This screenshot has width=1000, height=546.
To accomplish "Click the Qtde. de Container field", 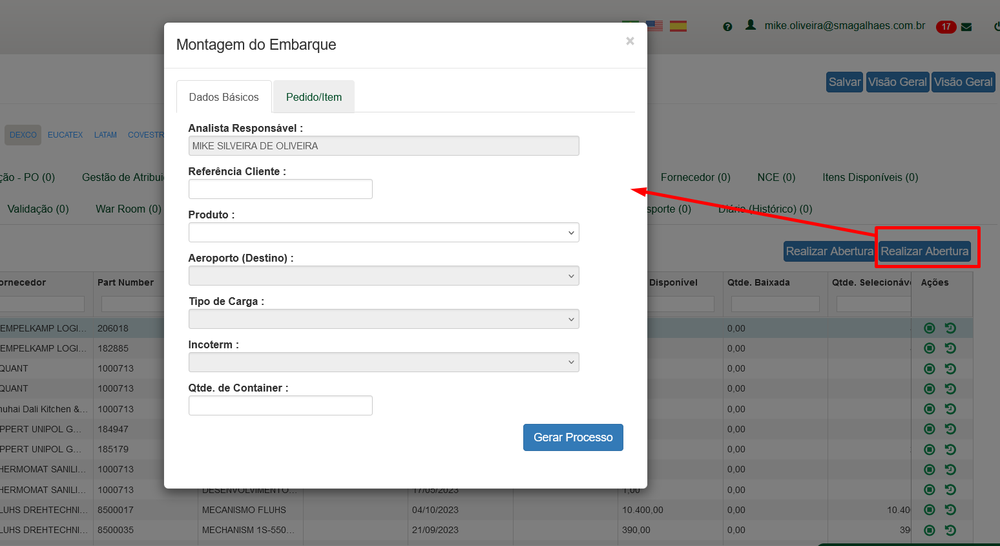I will coord(280,406).
